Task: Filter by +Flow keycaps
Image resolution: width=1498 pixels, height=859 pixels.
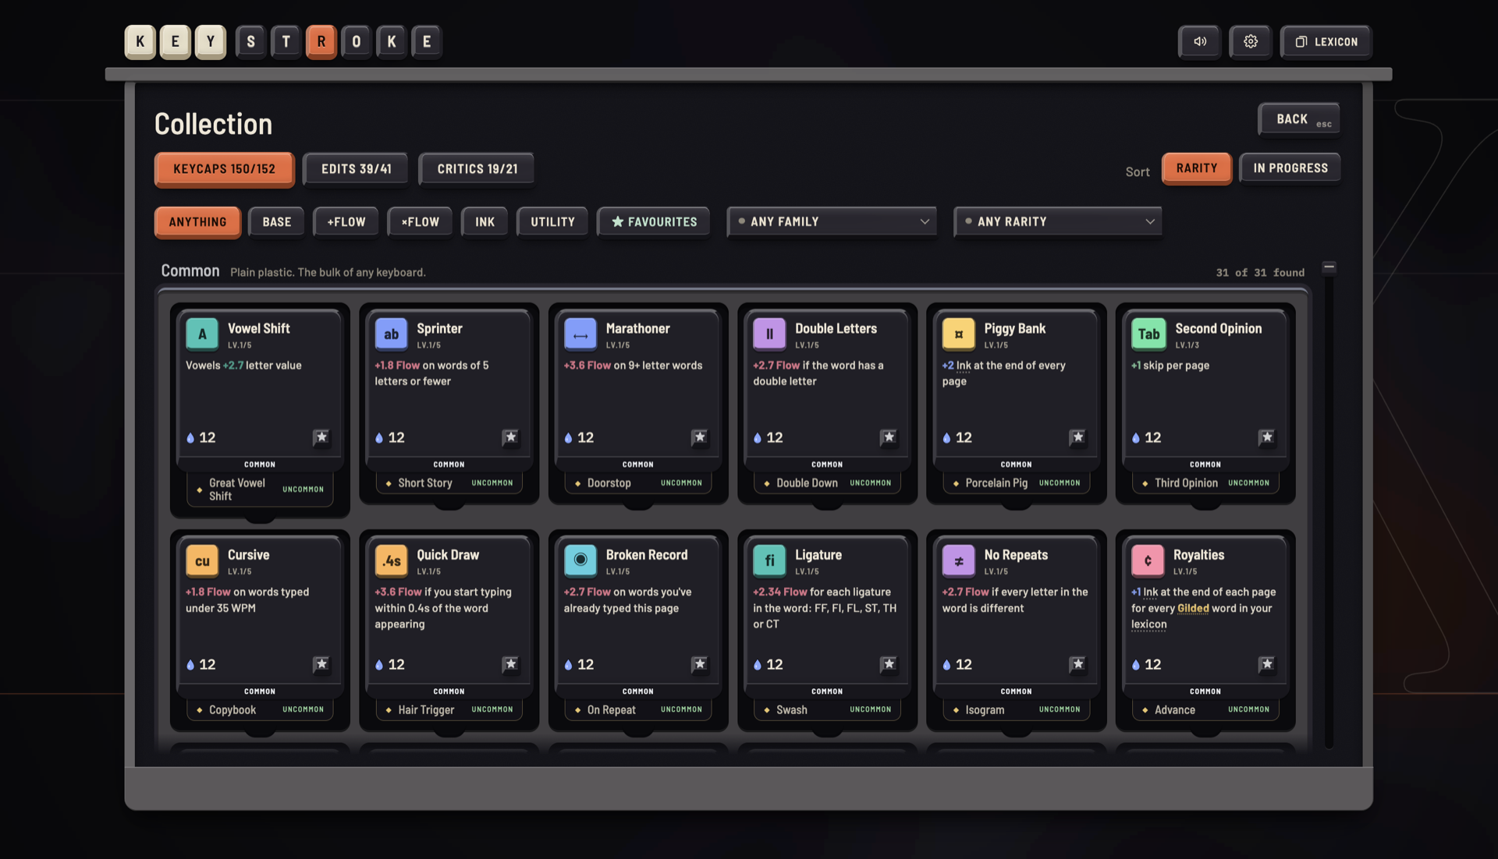Action: point(346,222)
